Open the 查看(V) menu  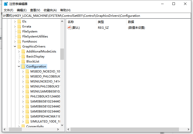(x=35, y=10)
